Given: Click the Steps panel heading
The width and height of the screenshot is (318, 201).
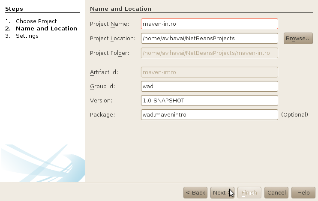Looking at the screenshot, I should (x=14, y=9).
